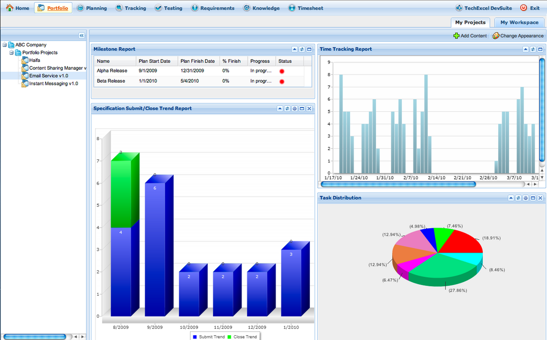547x340 pixels.
Task: Click the right arrow of Time Tracking horizontal scrollbar
Action: coord(535,184)
